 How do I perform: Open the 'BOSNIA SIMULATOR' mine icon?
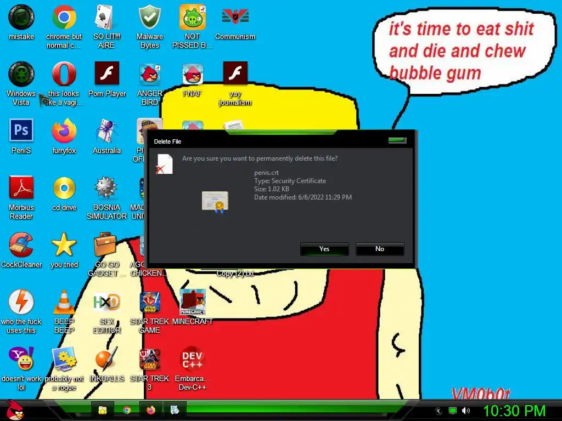(x=106, y=187)
